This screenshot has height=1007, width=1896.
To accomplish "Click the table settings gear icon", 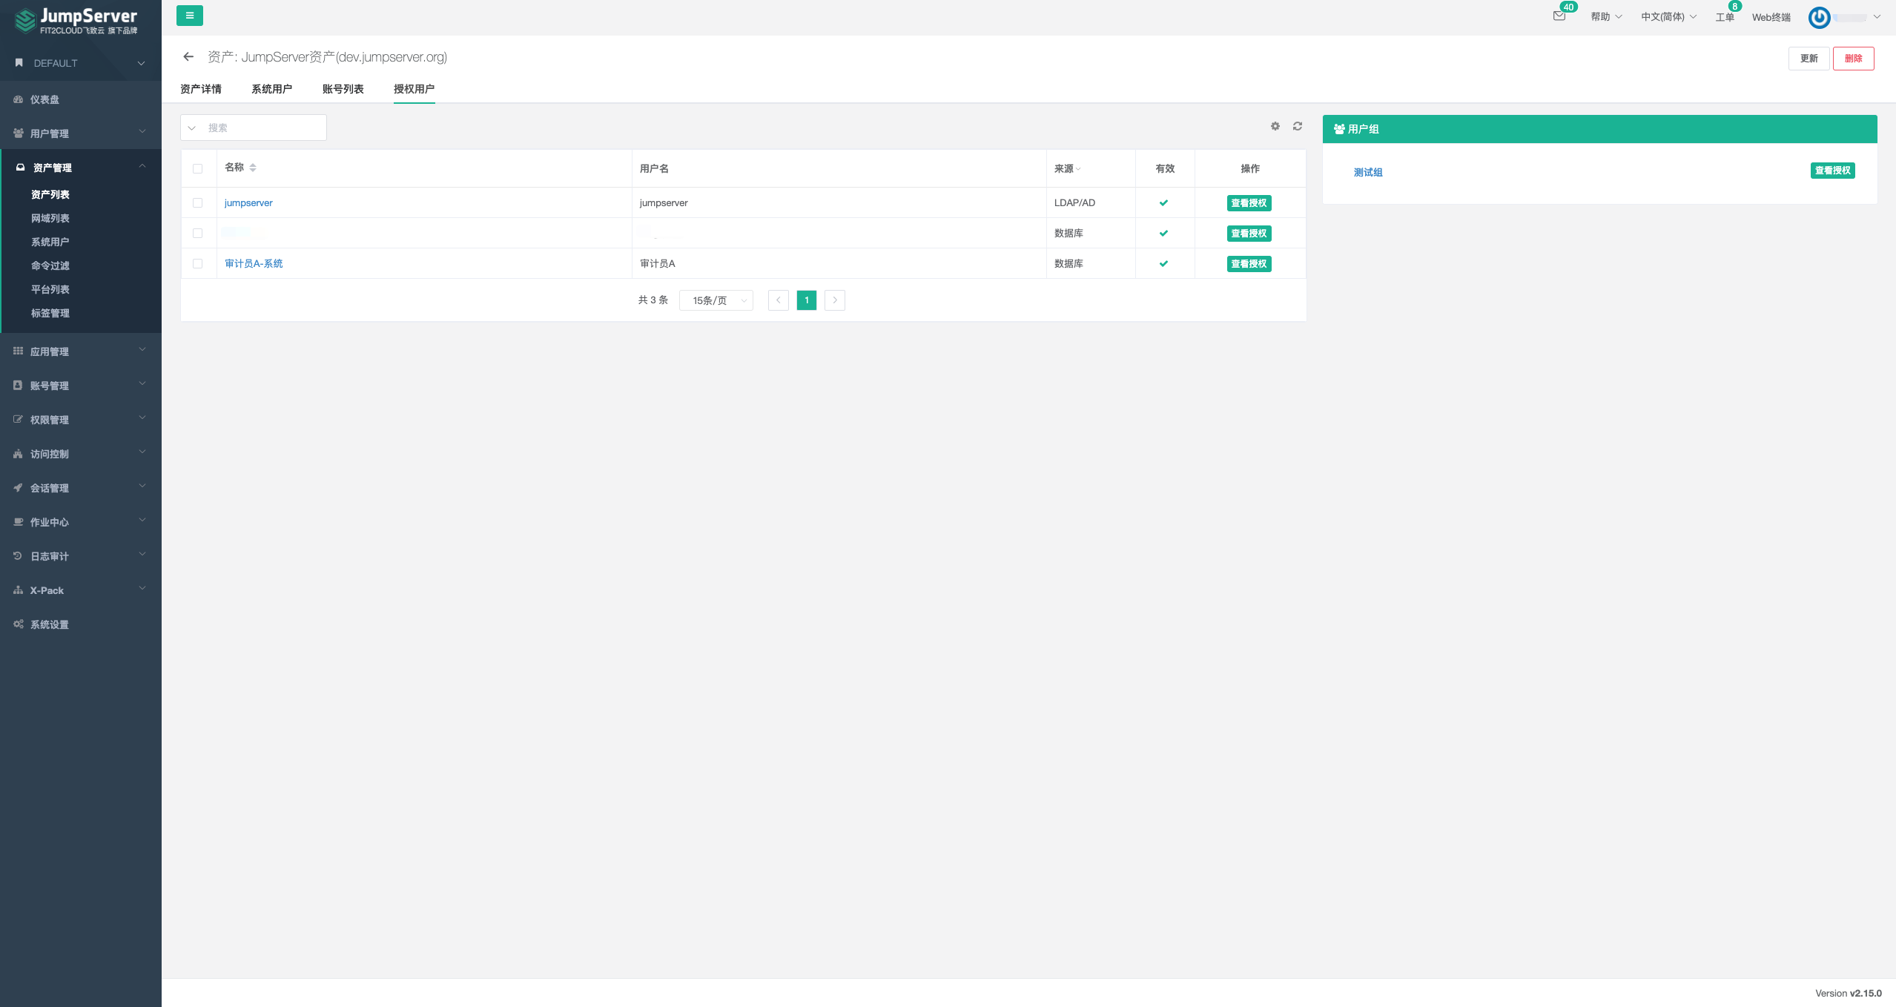I will coord(1275,126).
